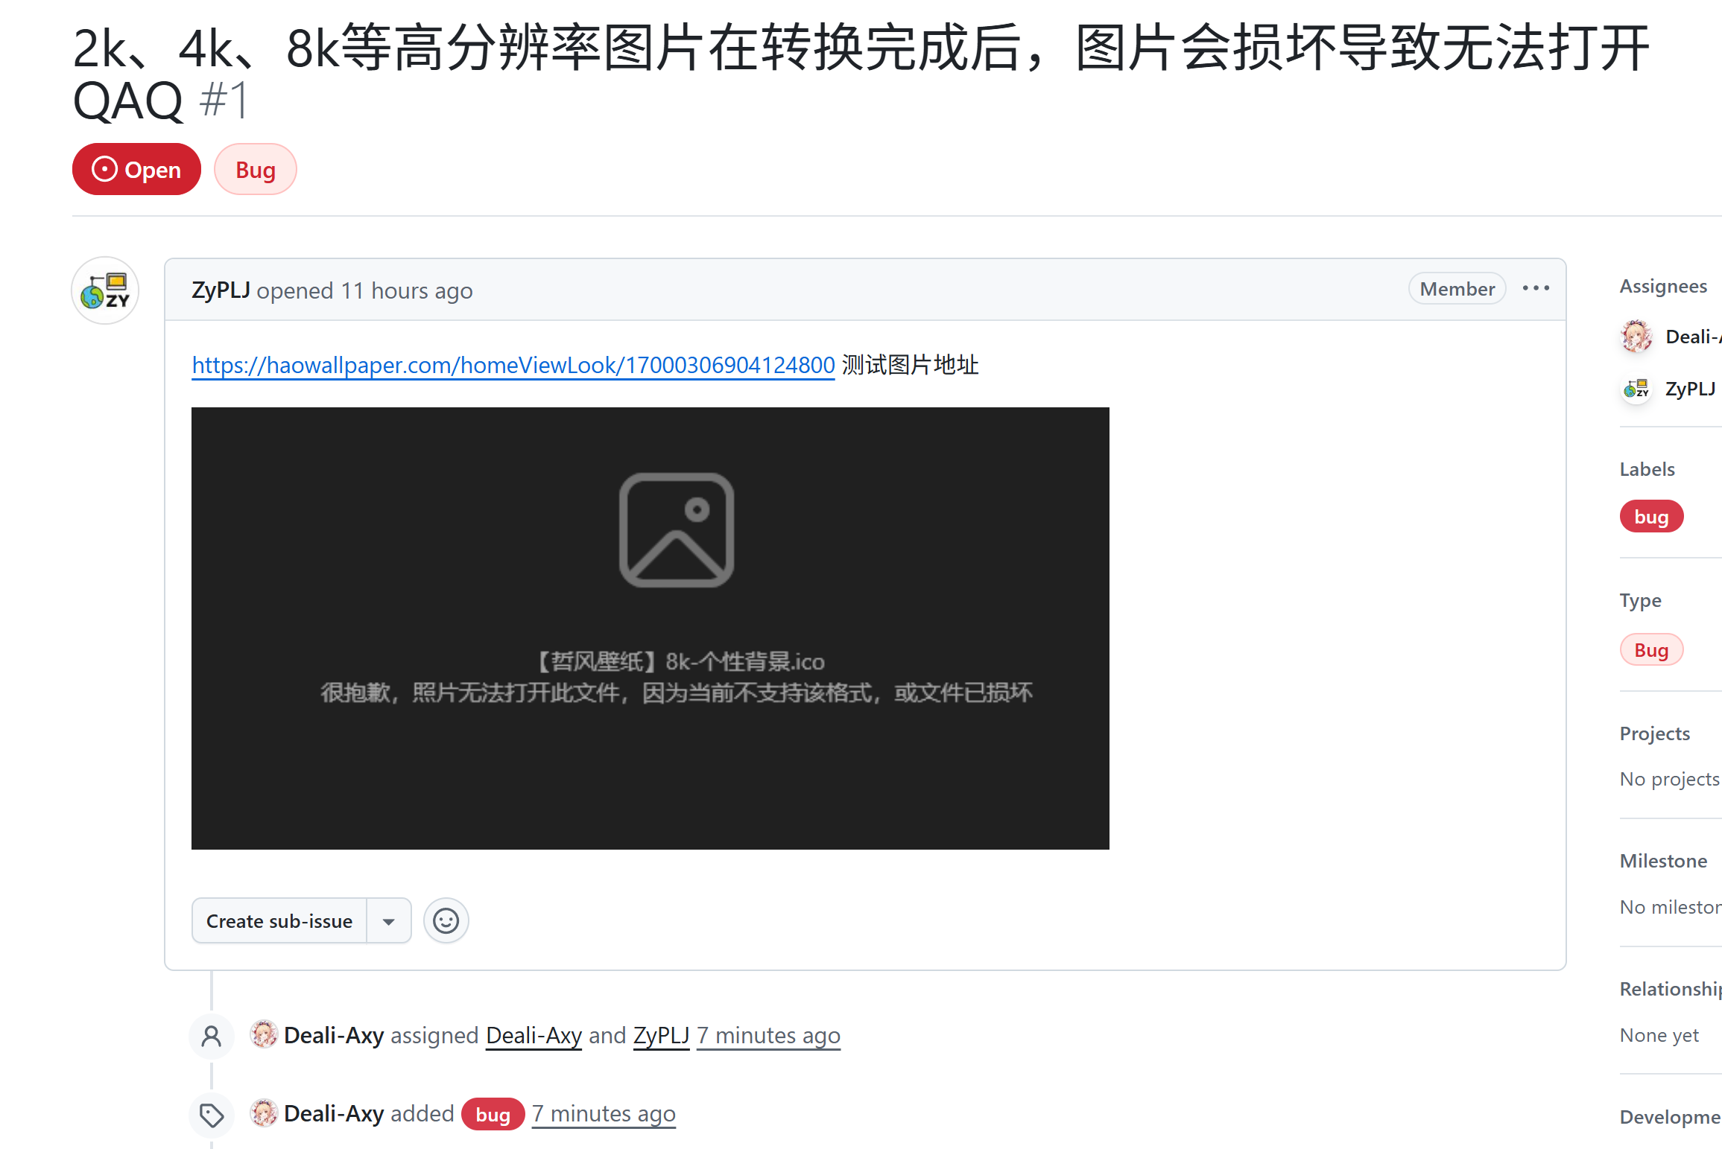The height and width of the screenshot is (1149, 1722).
Task: Click the Create sub-issue button
Action: coord(279,921)
